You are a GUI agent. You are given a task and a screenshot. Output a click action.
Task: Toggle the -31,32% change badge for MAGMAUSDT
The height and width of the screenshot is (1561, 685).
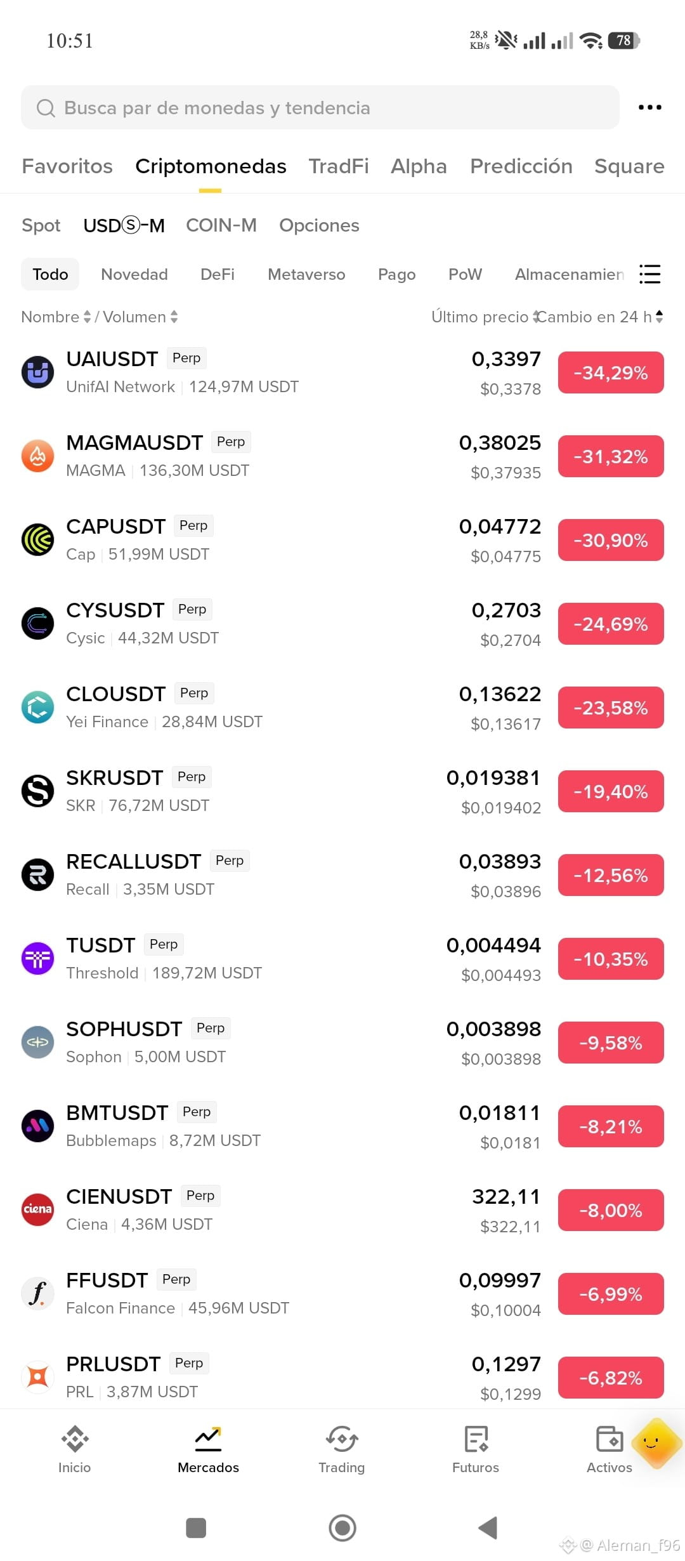[x=611, y=456]
